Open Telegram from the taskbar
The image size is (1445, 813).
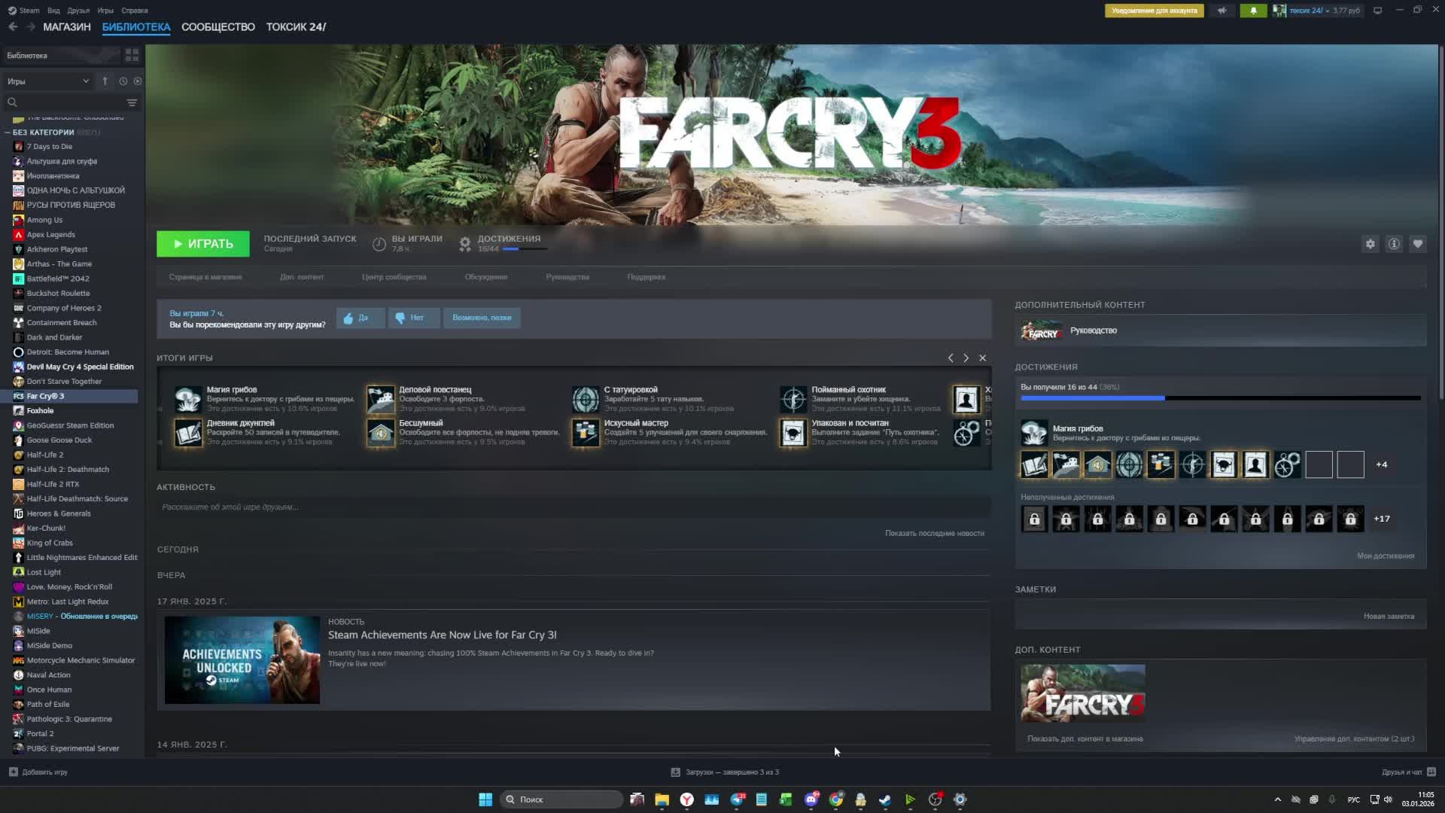tap(737, 799)
